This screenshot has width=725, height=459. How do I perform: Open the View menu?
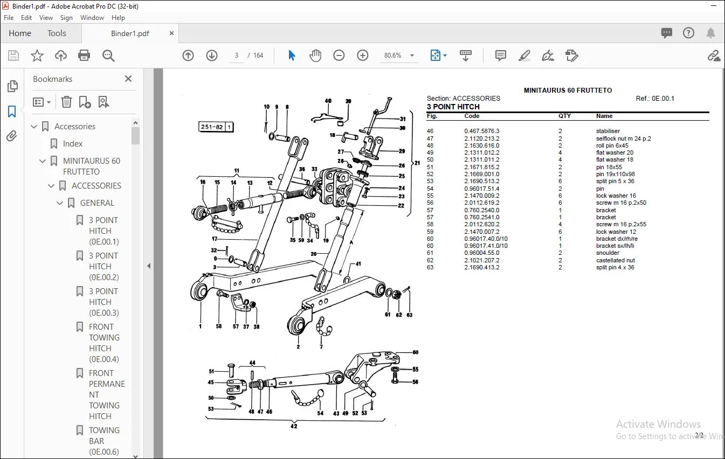46,18
